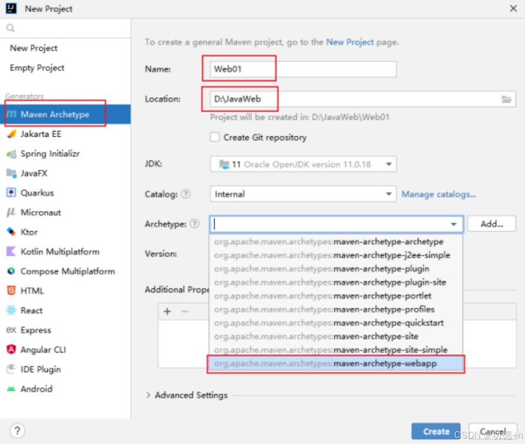
Task: Pick maven-archetype-profiles entry
Action: (336, 309)
